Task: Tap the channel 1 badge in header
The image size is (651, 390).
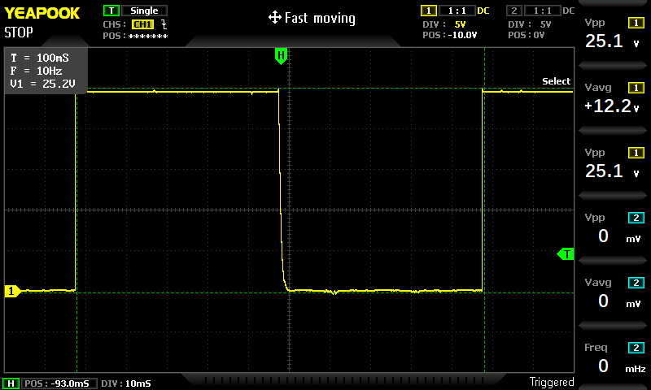Action: coord(428,11)
